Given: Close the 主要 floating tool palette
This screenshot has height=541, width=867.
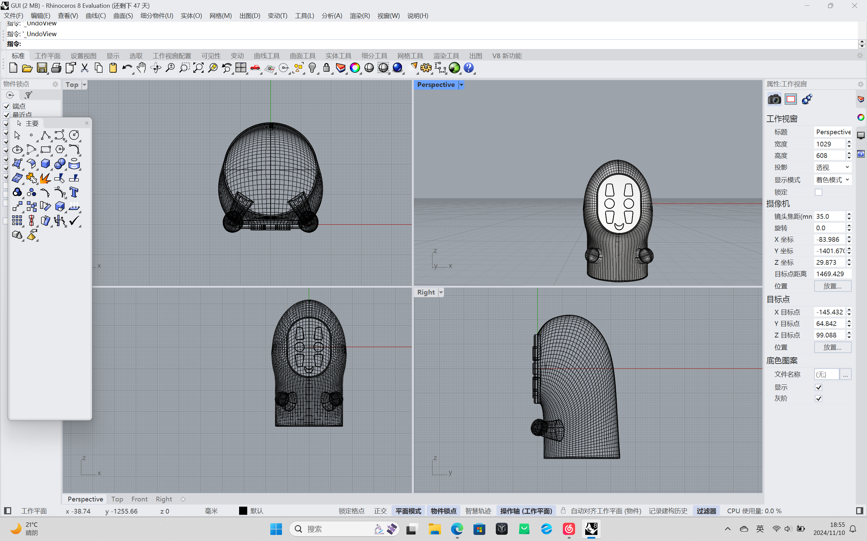Looking at the screenshot, I should coord(87,123).
